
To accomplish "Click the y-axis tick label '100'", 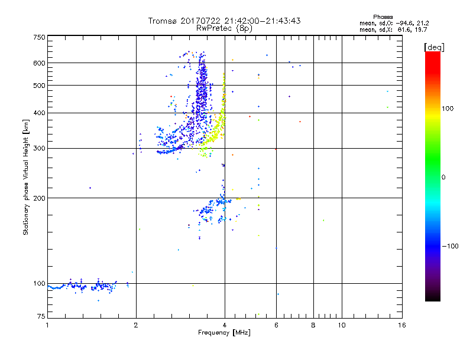I will coord(39,283).
